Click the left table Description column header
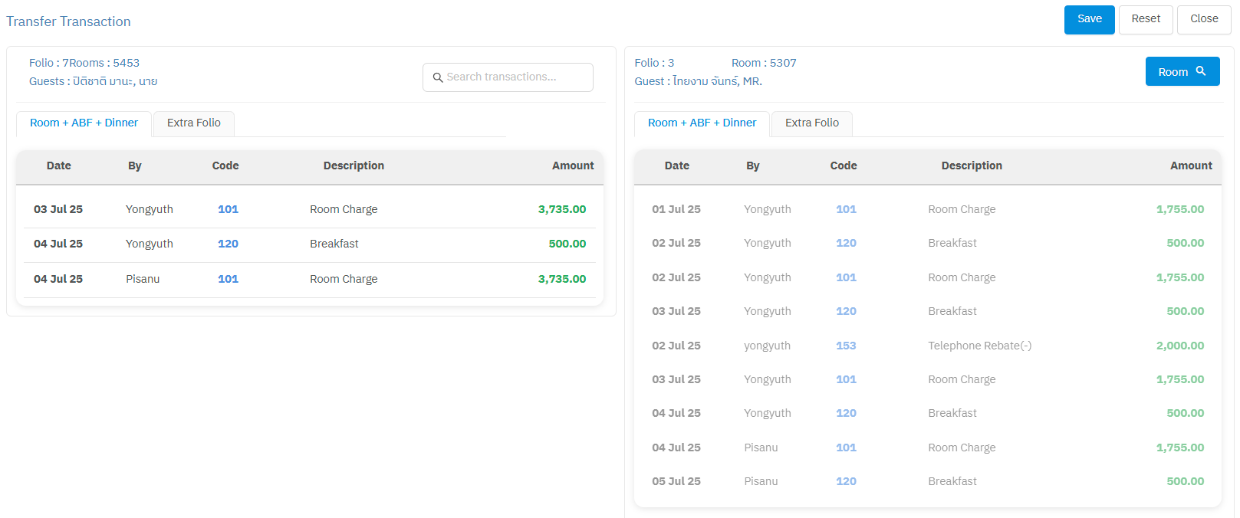Viewport: 1240px width, 518px height. (354, 166)
